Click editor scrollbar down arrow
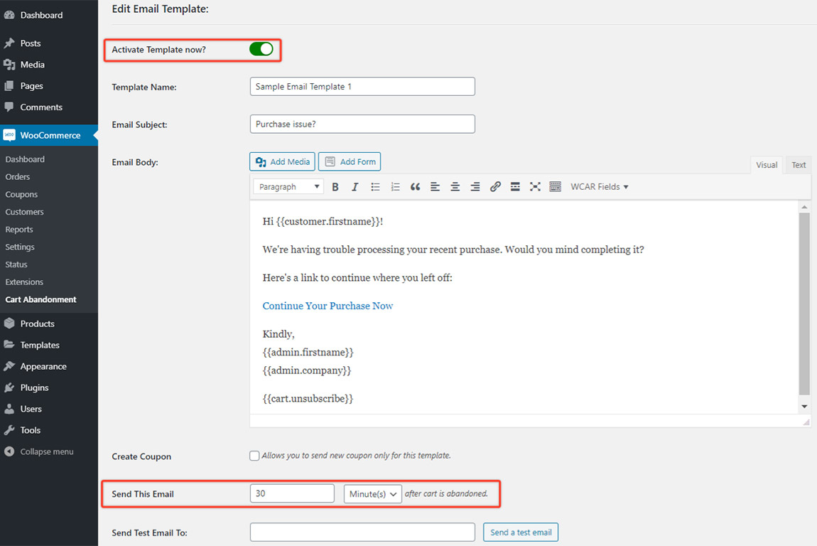The height and width of the screenshot is (546, 817). [804, 406]
